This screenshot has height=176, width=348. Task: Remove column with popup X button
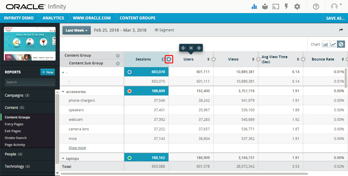click(191, 48)
